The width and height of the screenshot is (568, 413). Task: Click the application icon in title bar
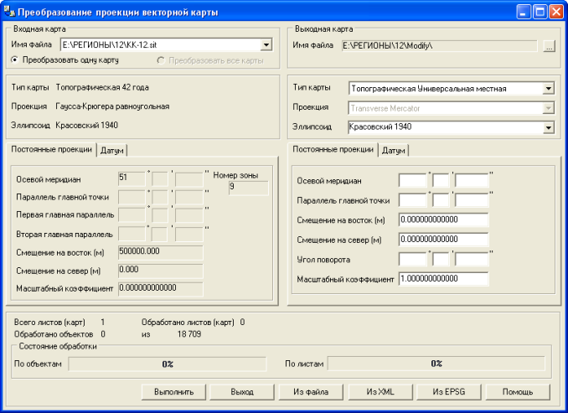coord(10,13)
